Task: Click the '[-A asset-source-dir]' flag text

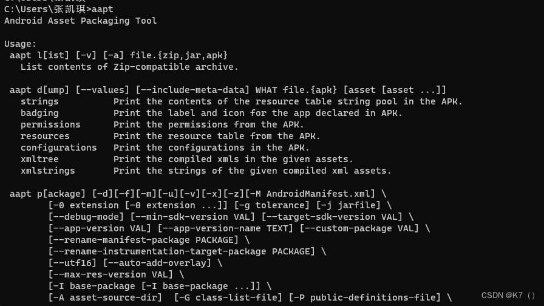Action: point(105,297)
